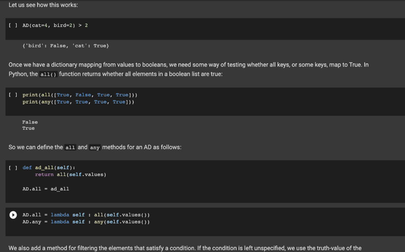Screen dimensions: 405x252
Task: Click the 'True' output line below False
Action: pos(28,128)
